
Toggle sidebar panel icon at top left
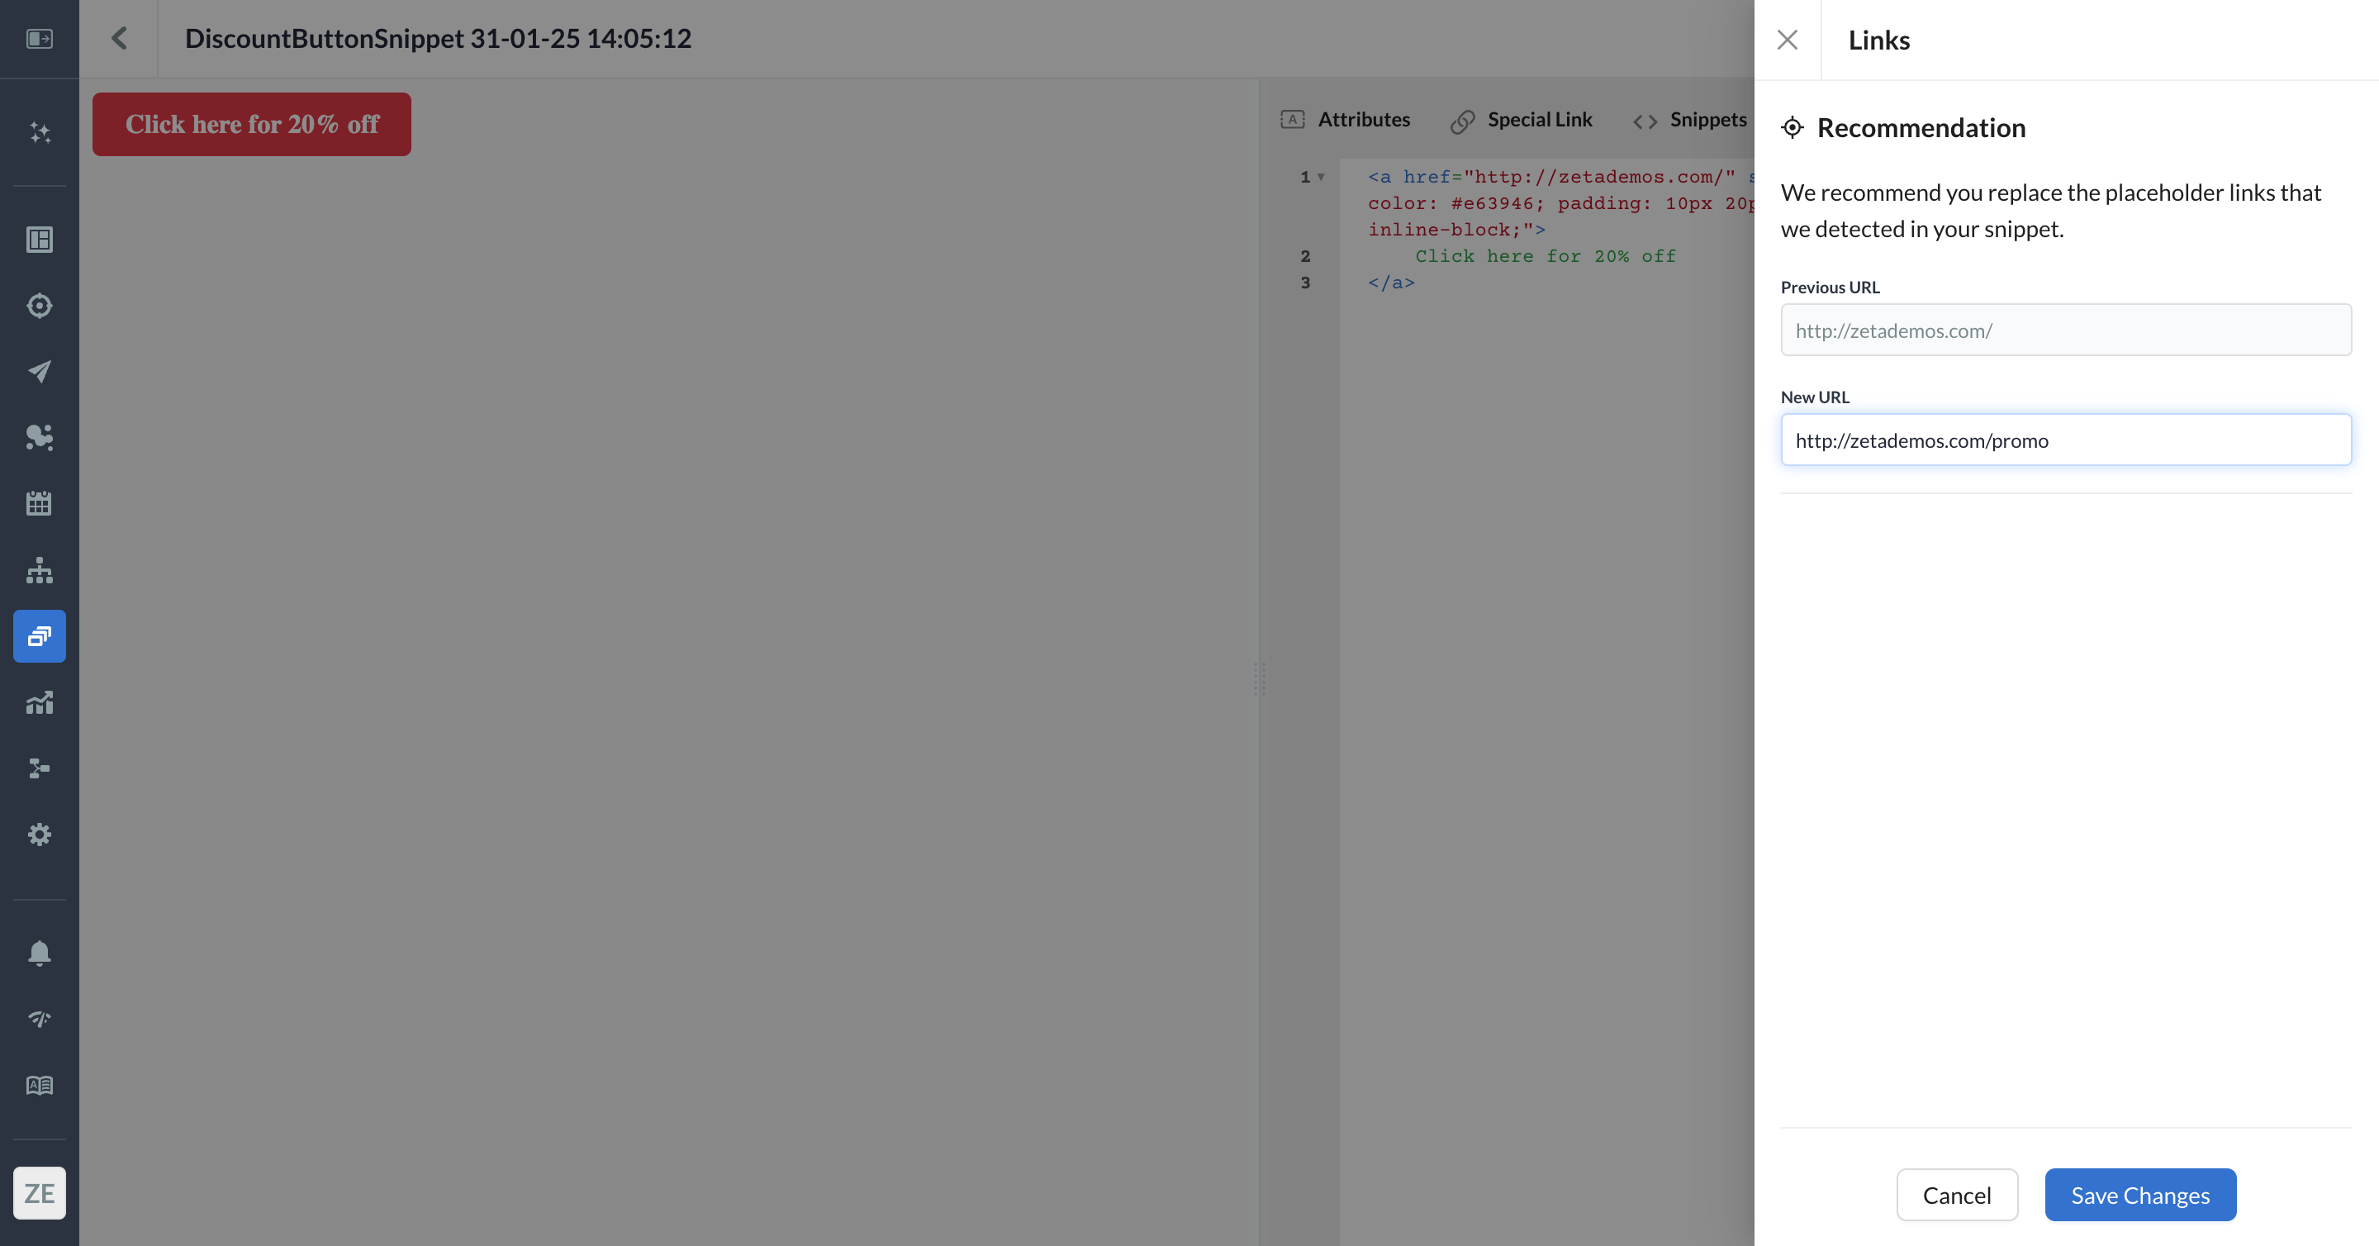pyautogui.click(x=39, y=39)
